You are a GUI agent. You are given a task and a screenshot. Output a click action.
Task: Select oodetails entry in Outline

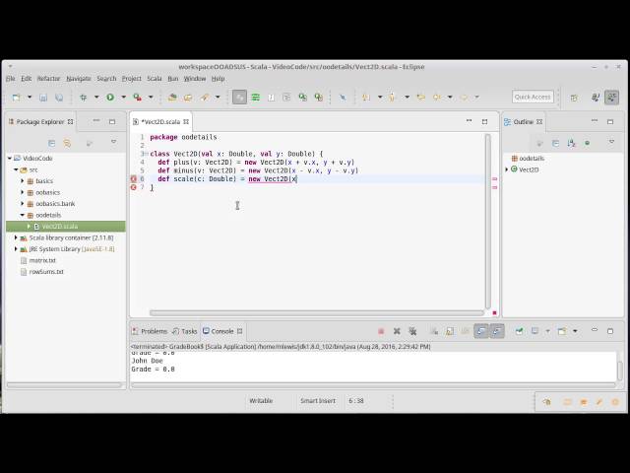(x=532, y=159)
